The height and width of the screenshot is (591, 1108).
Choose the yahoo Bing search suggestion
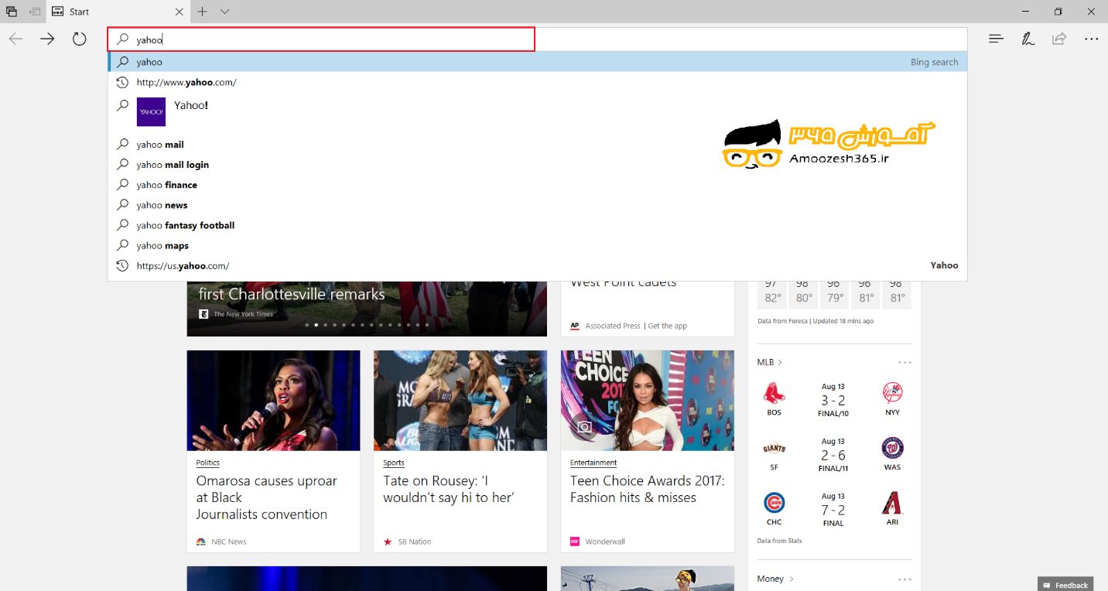pos(538,62)
